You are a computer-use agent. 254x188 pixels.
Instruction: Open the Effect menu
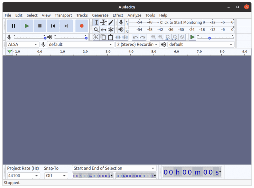click(x=118, y=15)
